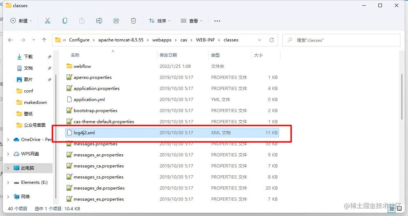Click the Share icon in toolbar
The height and width of the screenshot is (216, 408).
pyautogui.click(x=116, y=21)
